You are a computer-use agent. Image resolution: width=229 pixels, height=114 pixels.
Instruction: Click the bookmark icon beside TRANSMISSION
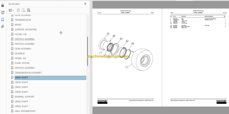pos(12,20)
